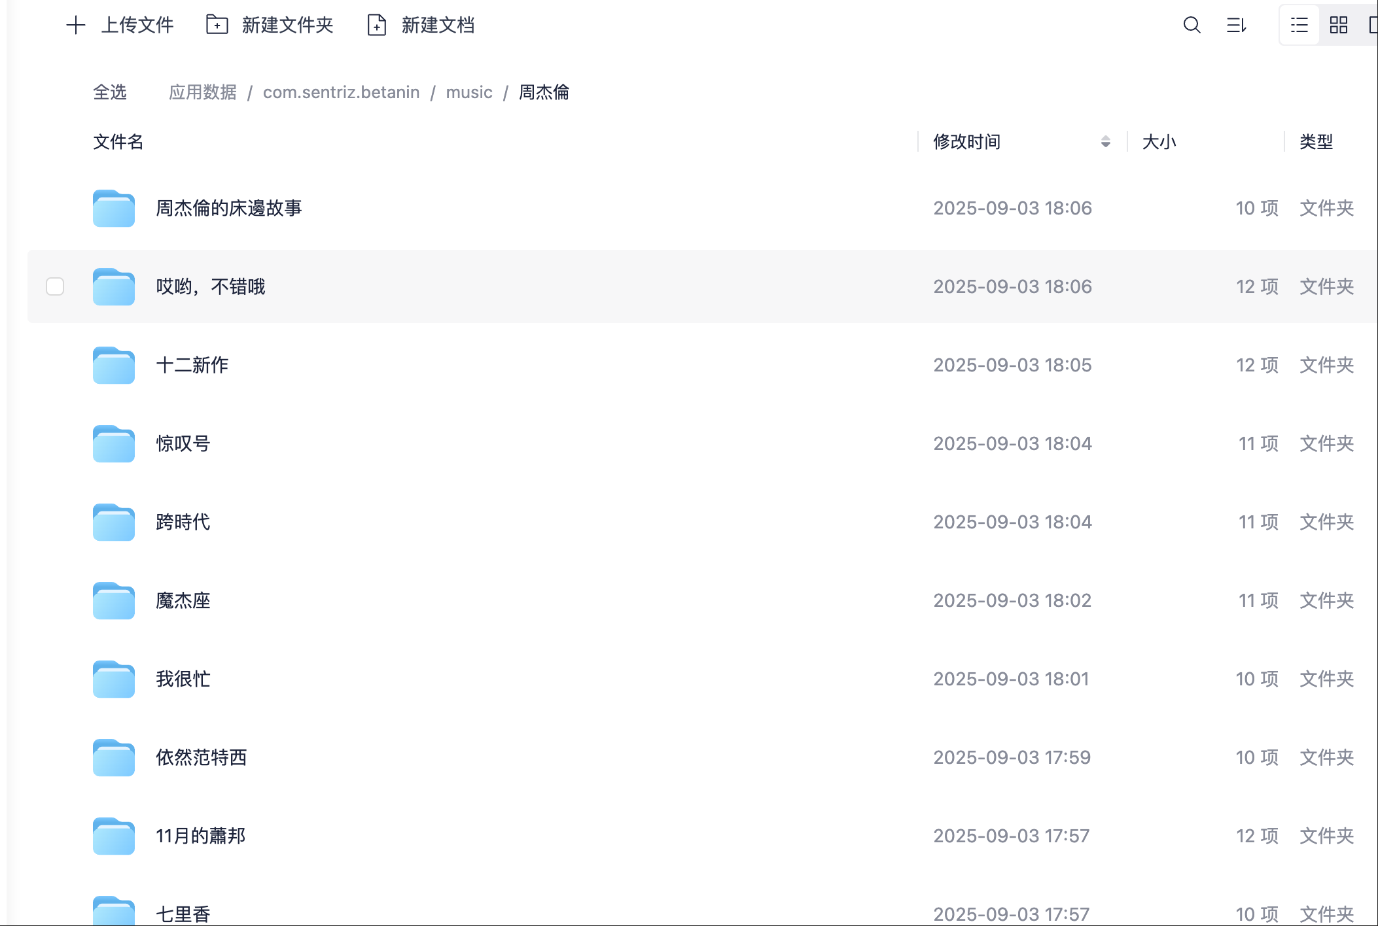Switch to grid view icon
This screenshot has width=1378, height=926.
click(1338, 26)
